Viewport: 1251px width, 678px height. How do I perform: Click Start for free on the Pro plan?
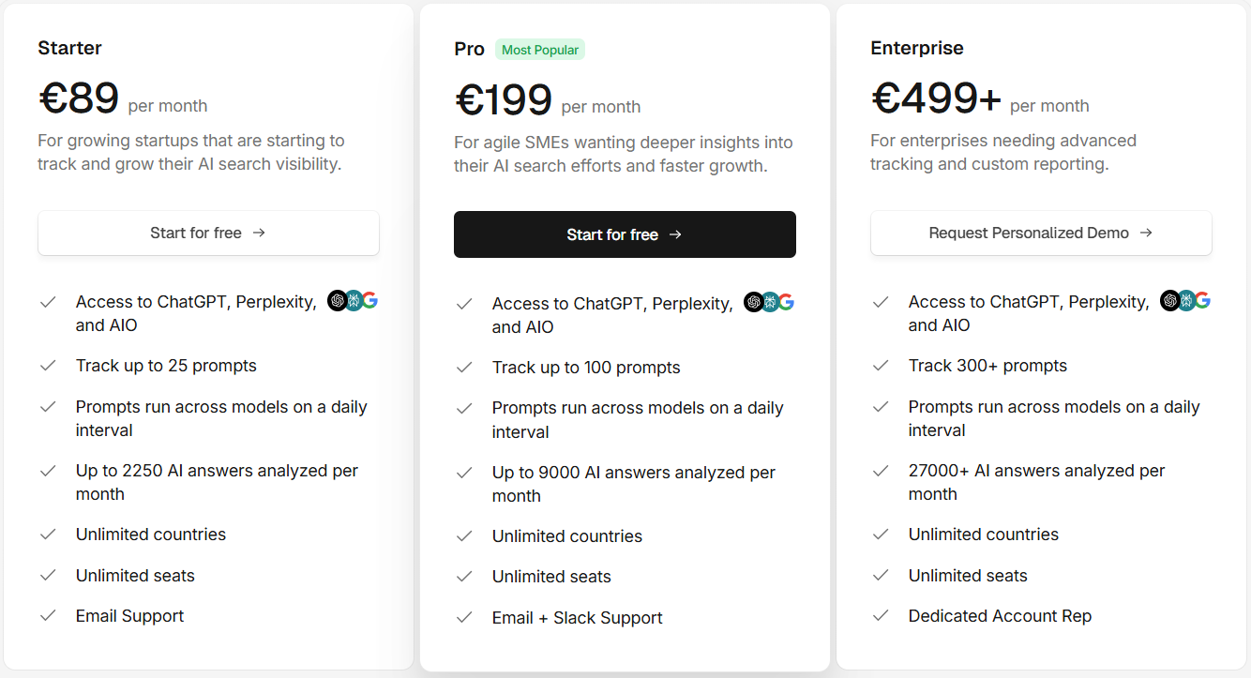625,234
